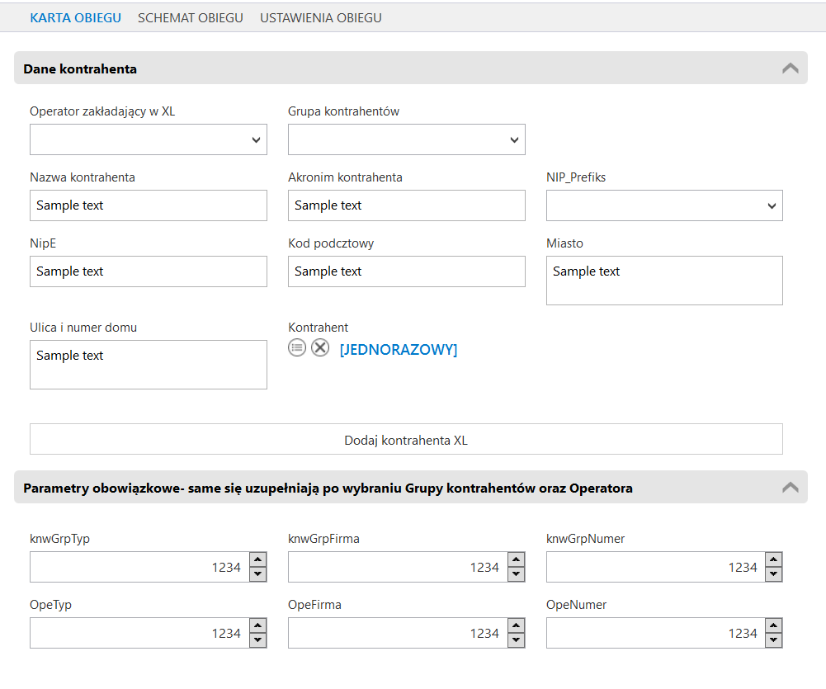Open the NIP_Prefiks dropdown
The width and height of the screenshot is (826, 689).
point(664,205)
